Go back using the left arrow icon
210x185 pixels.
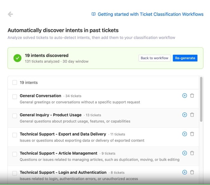coord(10,14)
